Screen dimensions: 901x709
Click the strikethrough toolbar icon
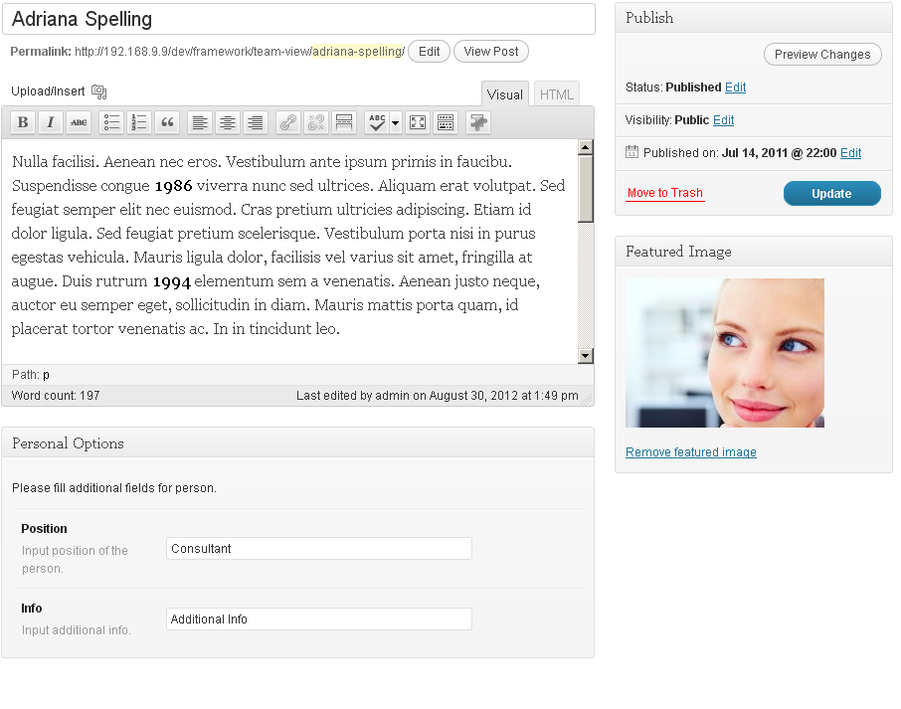tap(79, 122)
